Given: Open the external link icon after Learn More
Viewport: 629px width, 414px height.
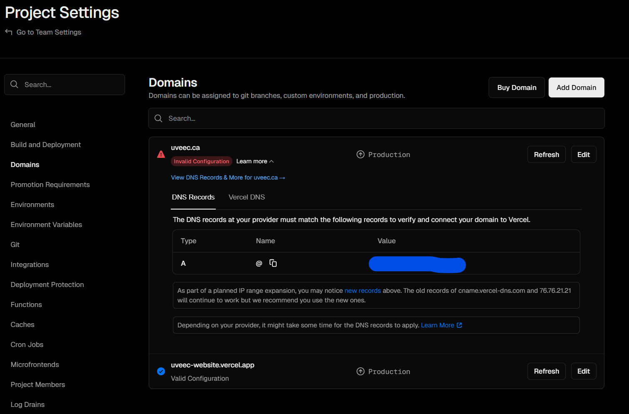Looking at the screenshot, I should click(459, 325).
